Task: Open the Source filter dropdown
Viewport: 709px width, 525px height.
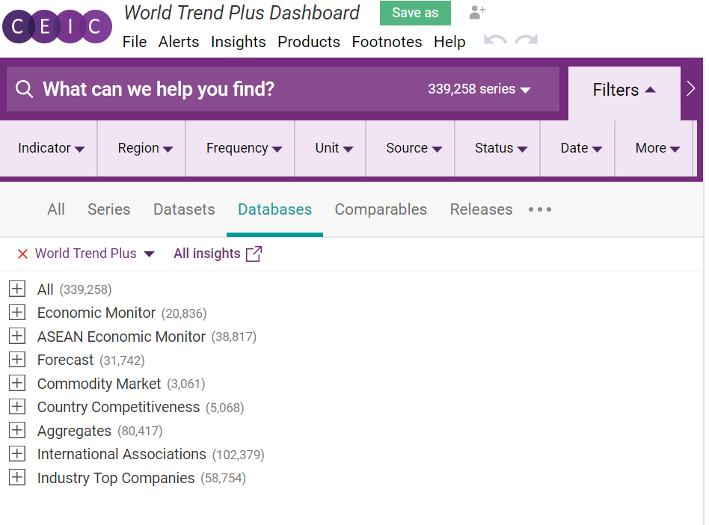Action: pyautogui.click(x=414, y=148)
